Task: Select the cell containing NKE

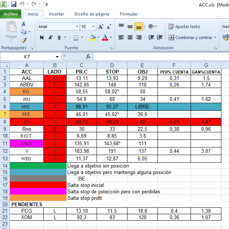Action: pos(27,107)
